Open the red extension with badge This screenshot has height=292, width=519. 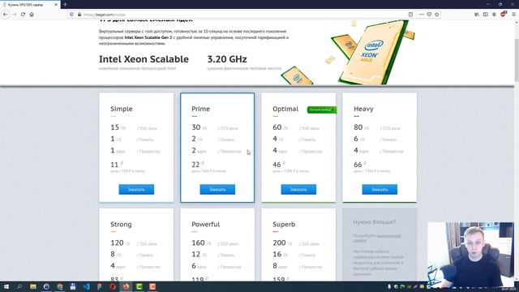click(504, 14)
